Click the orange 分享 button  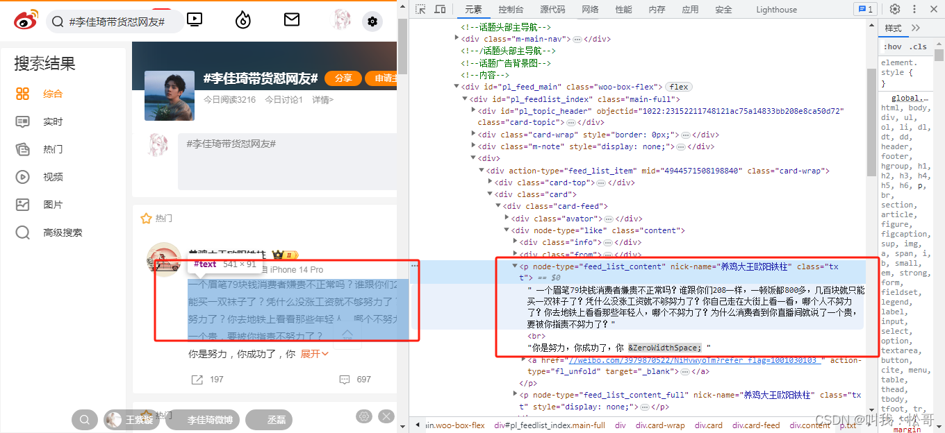click(343, 78)
